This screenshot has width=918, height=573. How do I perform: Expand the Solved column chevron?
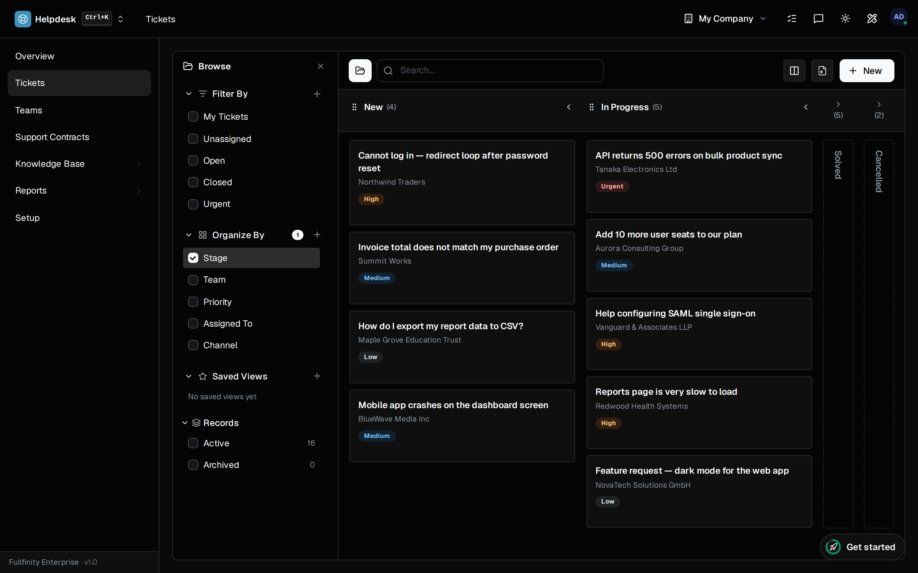[x=838, y=104]
